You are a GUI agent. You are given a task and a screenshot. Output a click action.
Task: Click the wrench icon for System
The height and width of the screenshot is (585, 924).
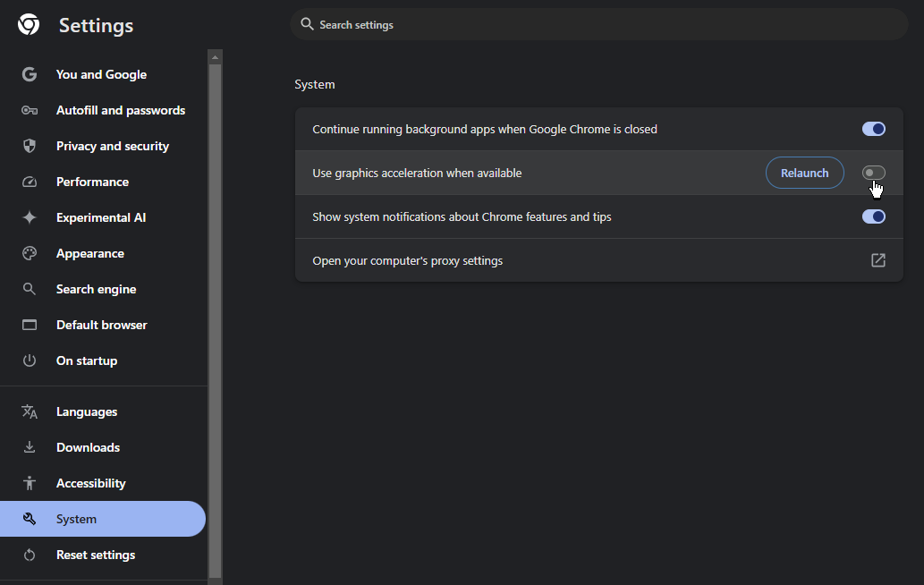(x=30, y=519)
